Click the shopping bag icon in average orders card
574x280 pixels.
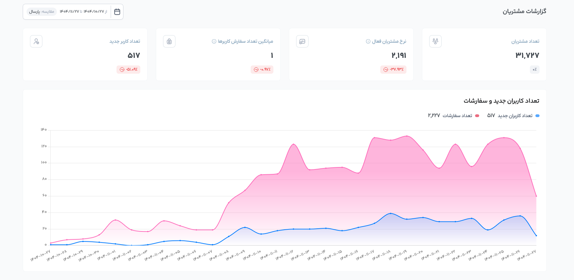[x=169, y=41]
